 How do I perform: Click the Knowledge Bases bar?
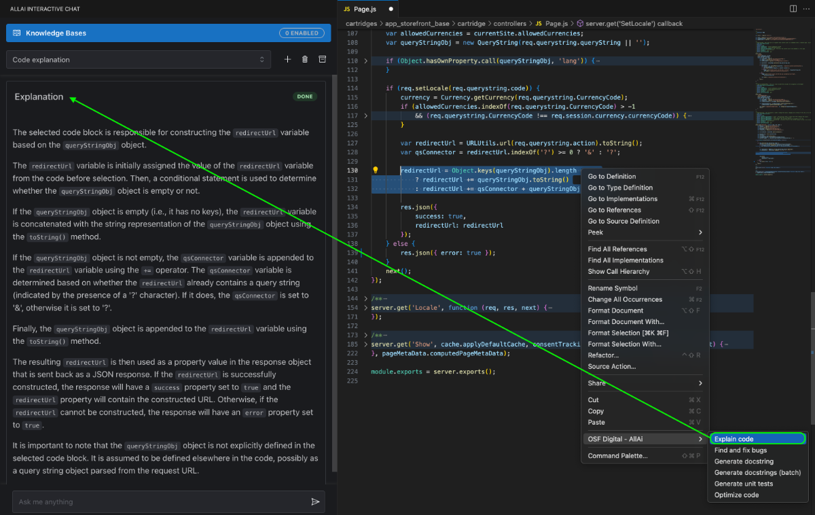pos(168,33)
